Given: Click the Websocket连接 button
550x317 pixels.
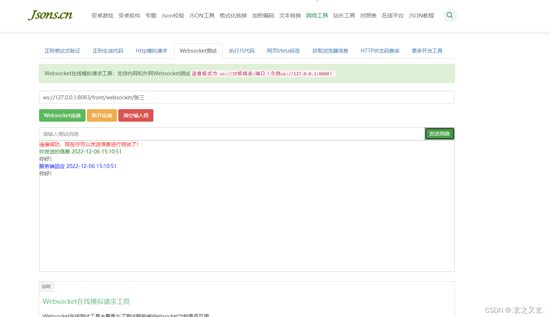Looking at the screenshot, I should click(62, 115).
